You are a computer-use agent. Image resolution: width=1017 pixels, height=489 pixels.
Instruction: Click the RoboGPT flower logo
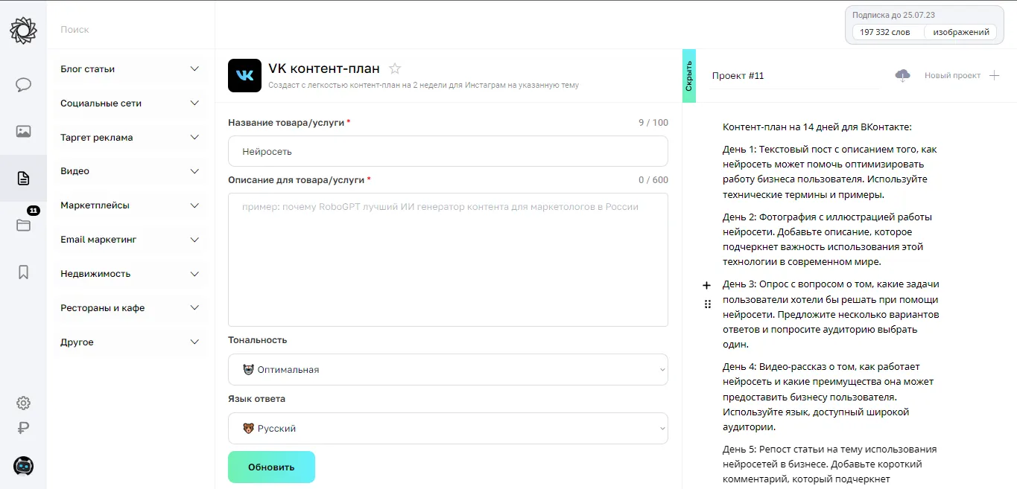point(23,30)
